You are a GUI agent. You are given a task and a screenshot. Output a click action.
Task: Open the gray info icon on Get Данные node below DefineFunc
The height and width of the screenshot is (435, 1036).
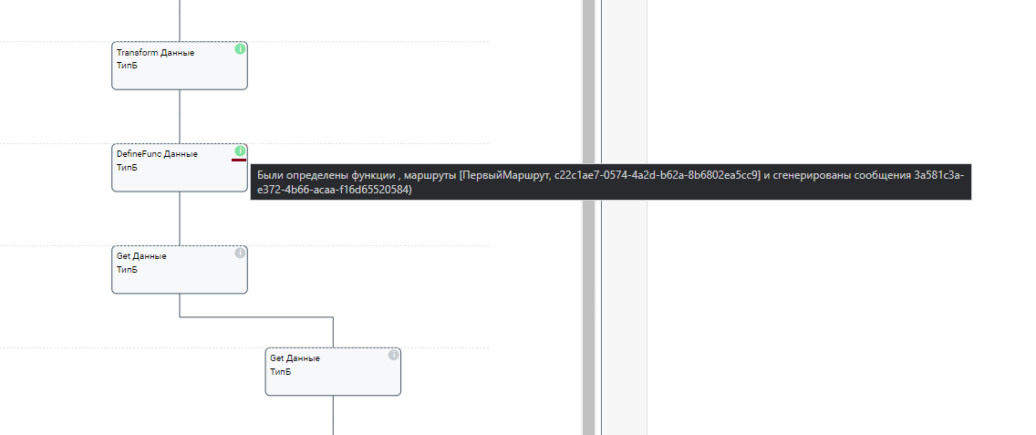click(x=240, y=254)
